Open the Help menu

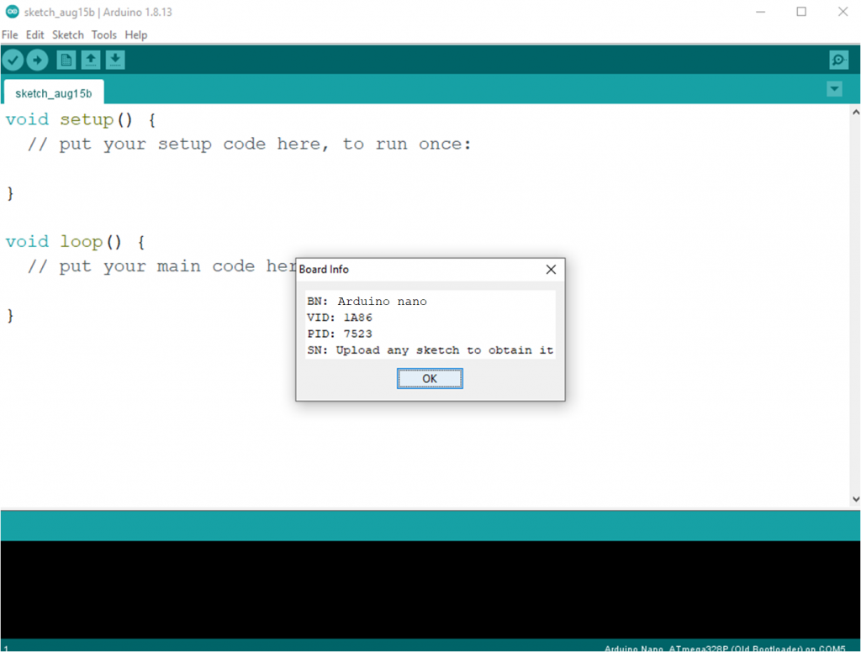135,34
